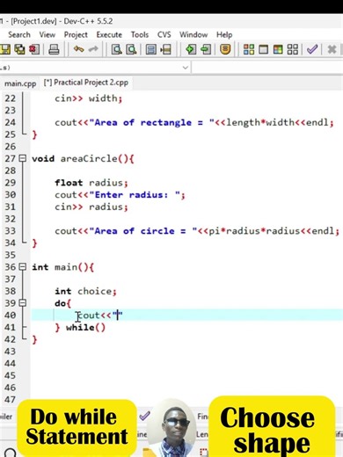Click the Close file icon with red mark
The height and width of the screenshot is (457, 343).
(34, 49)
